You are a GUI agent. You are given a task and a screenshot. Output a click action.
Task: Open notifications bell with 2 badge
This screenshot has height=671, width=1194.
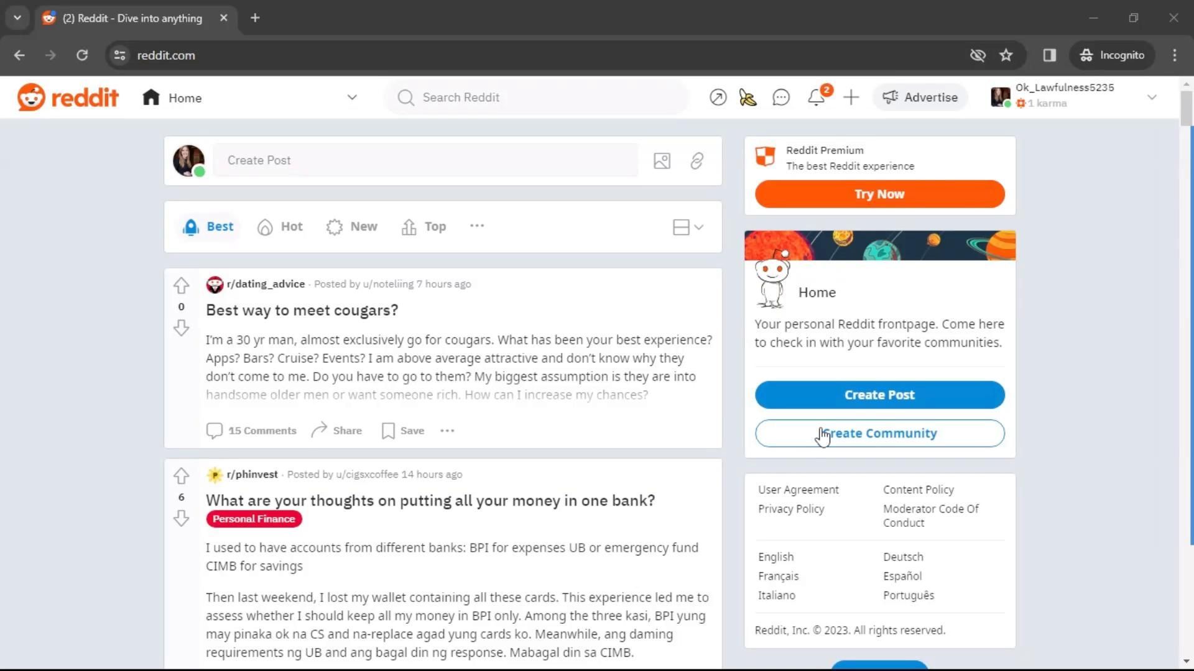coord(817,97)
